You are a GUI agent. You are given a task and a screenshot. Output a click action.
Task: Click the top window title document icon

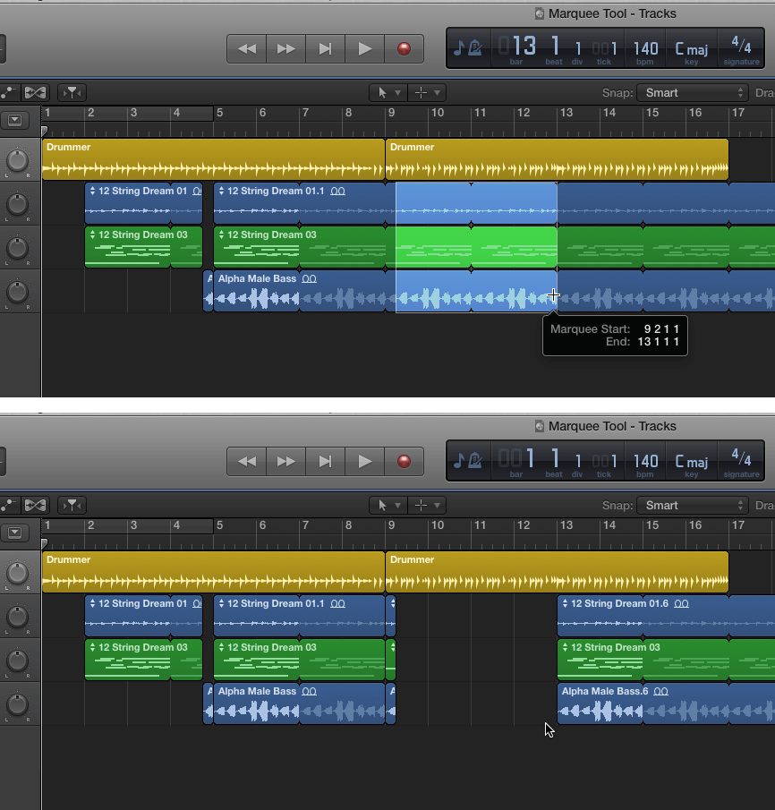pyautogui.click(x=540, y=14)
